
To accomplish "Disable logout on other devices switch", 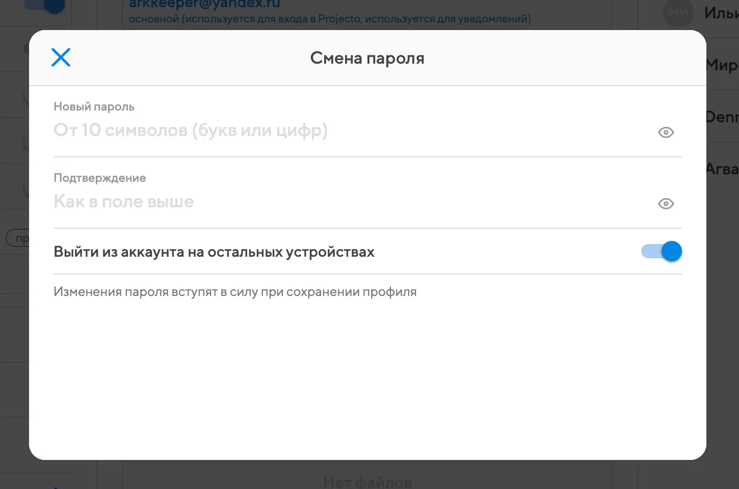I will [x=662, y=251].
